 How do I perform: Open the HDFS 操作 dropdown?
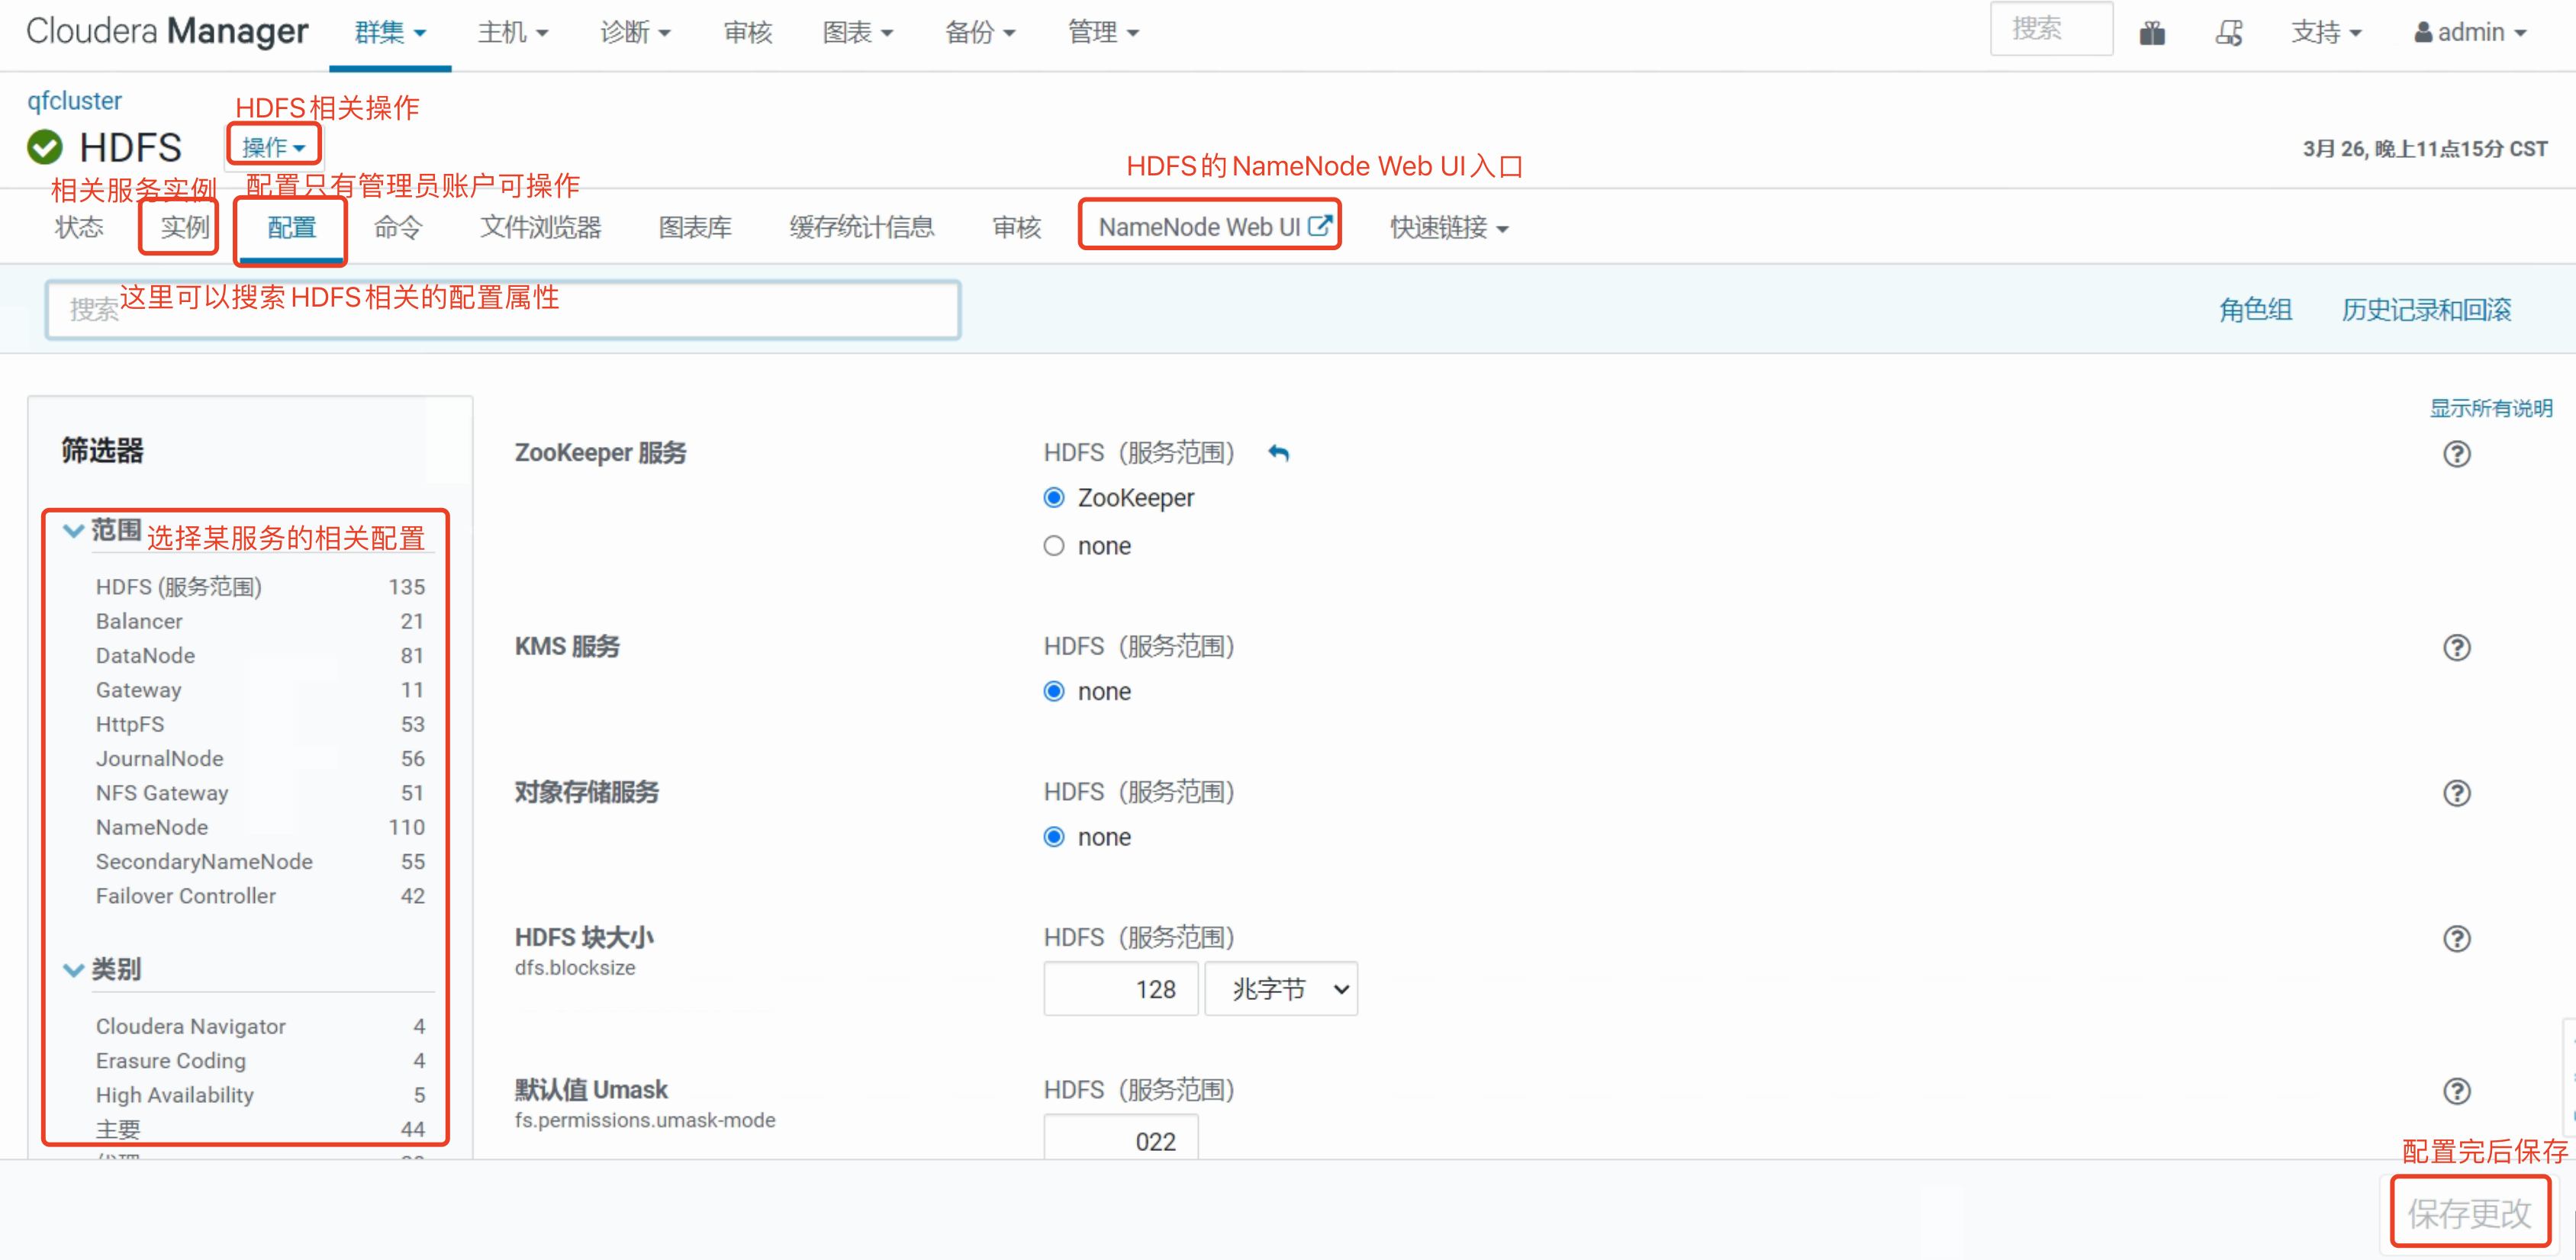273,147
